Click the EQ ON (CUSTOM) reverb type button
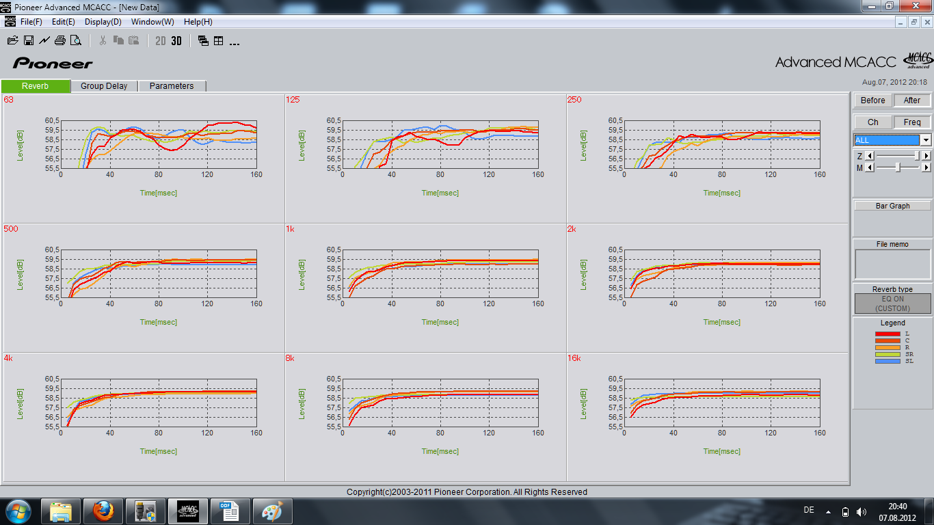This screenshot has width=934, height=525. click(892, 304)
